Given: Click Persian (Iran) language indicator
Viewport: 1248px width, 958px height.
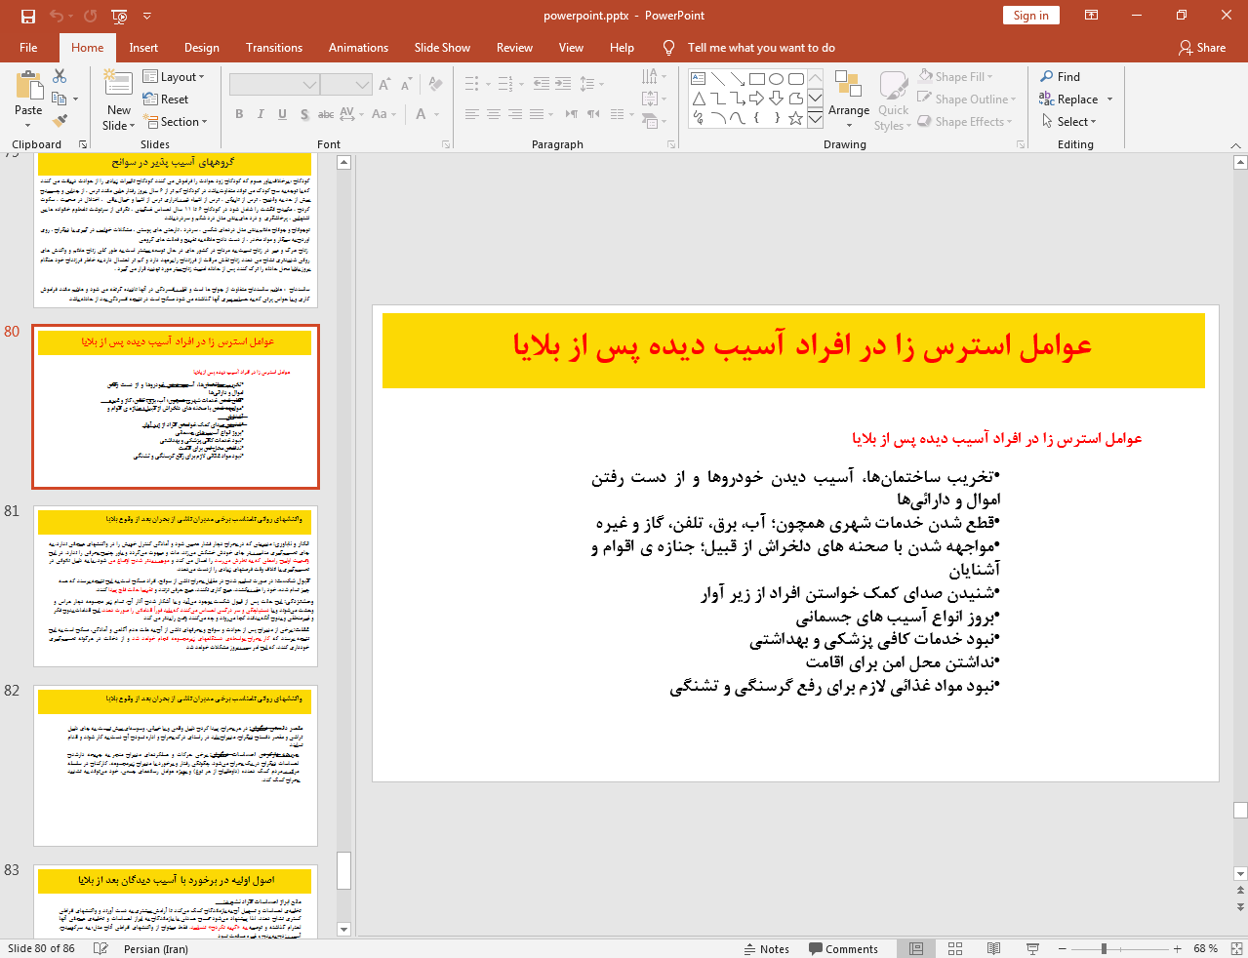Looking at the screenshot, I should 156,949.
